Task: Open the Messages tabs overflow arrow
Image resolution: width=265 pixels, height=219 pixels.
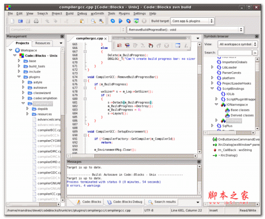Action: click(x=198, y=202)
